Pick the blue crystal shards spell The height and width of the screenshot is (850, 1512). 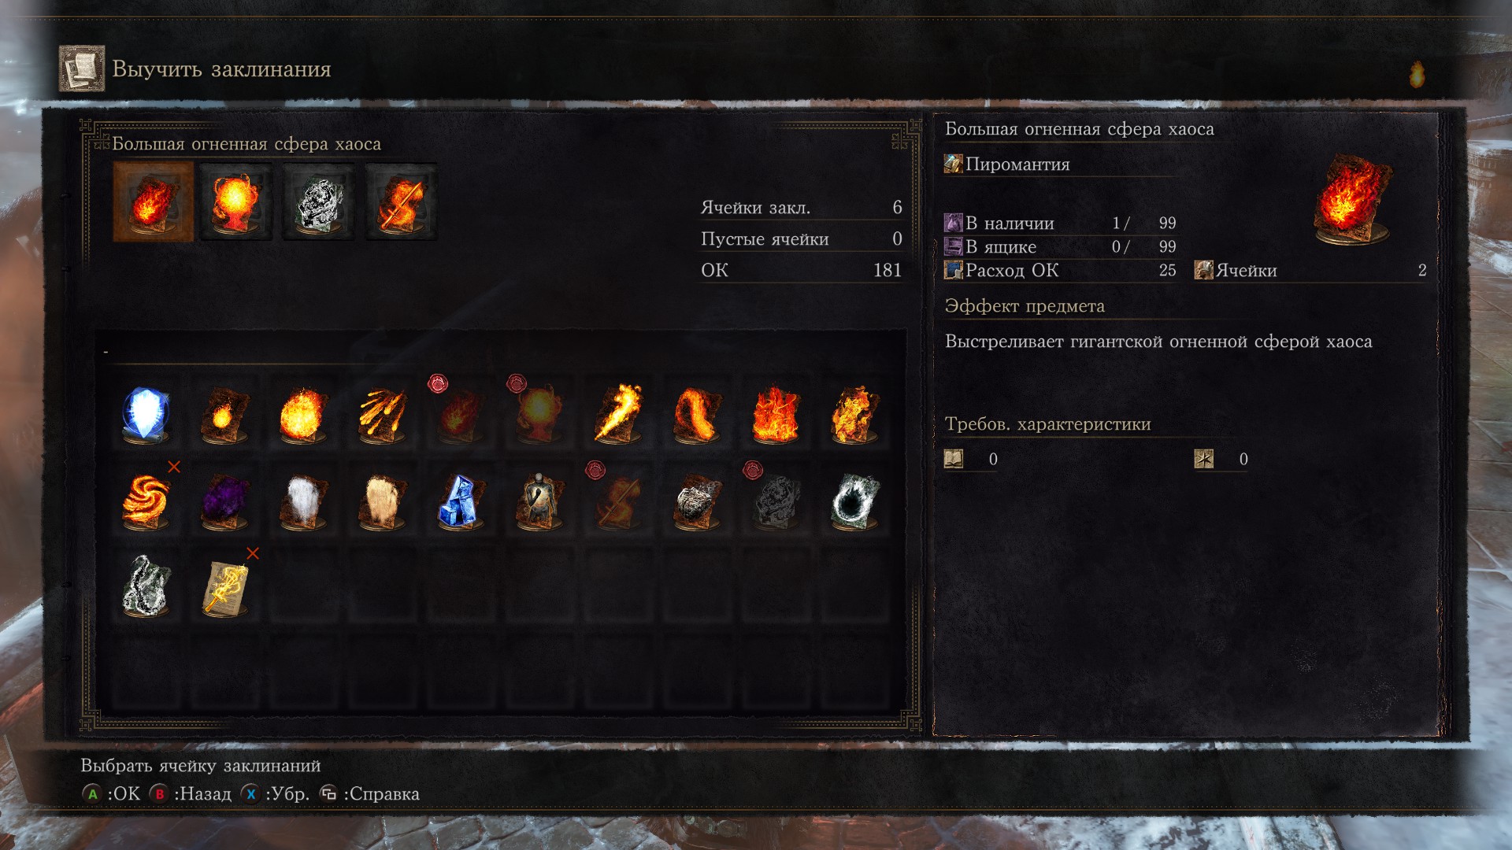461,500
